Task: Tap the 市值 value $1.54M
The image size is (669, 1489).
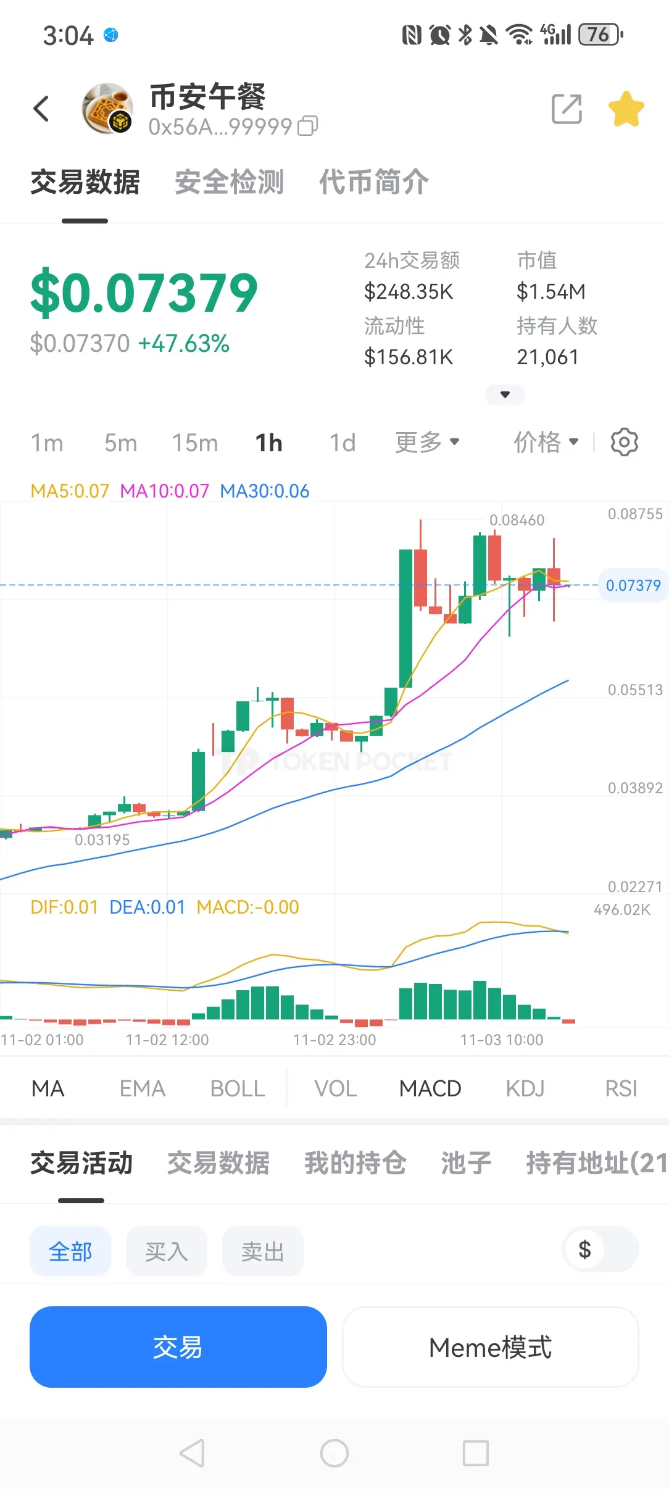Action: 551,291
